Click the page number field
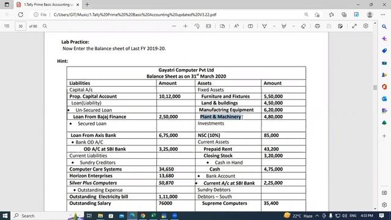 20,26
